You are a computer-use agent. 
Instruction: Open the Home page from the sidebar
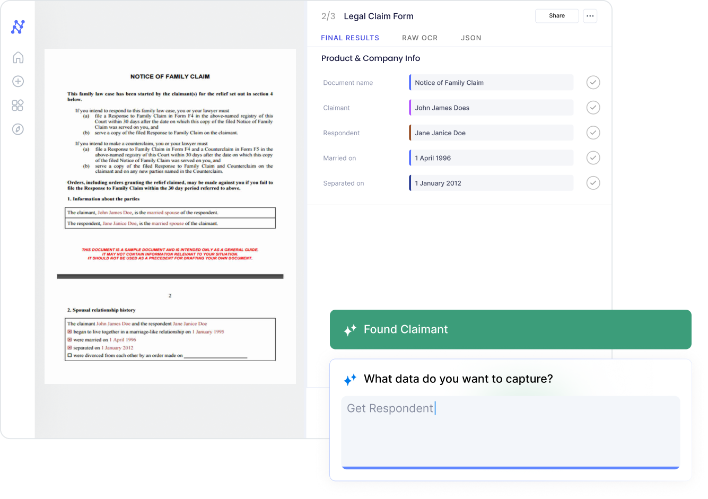pyautogui.click(x=18, y=57)
